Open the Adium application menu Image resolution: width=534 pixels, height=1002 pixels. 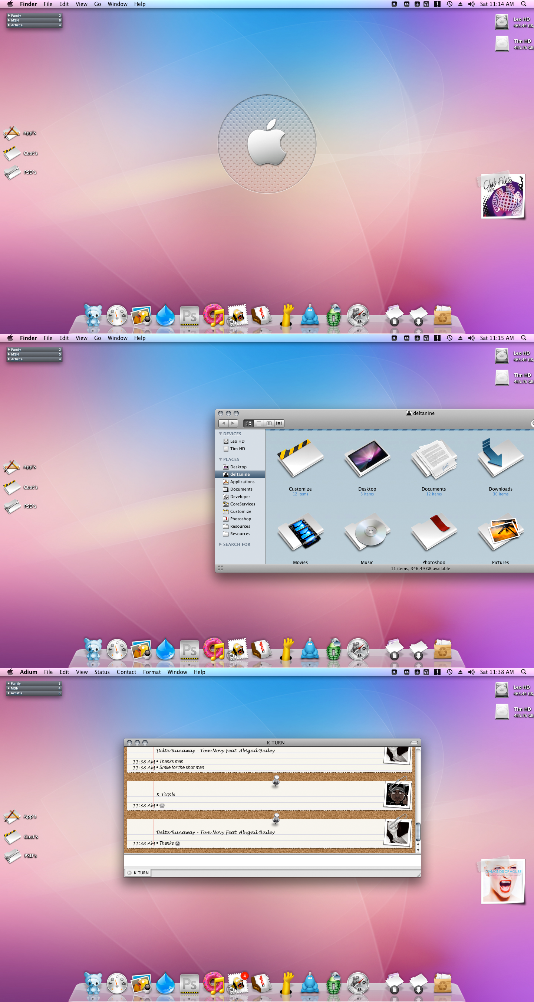point(29,672)
